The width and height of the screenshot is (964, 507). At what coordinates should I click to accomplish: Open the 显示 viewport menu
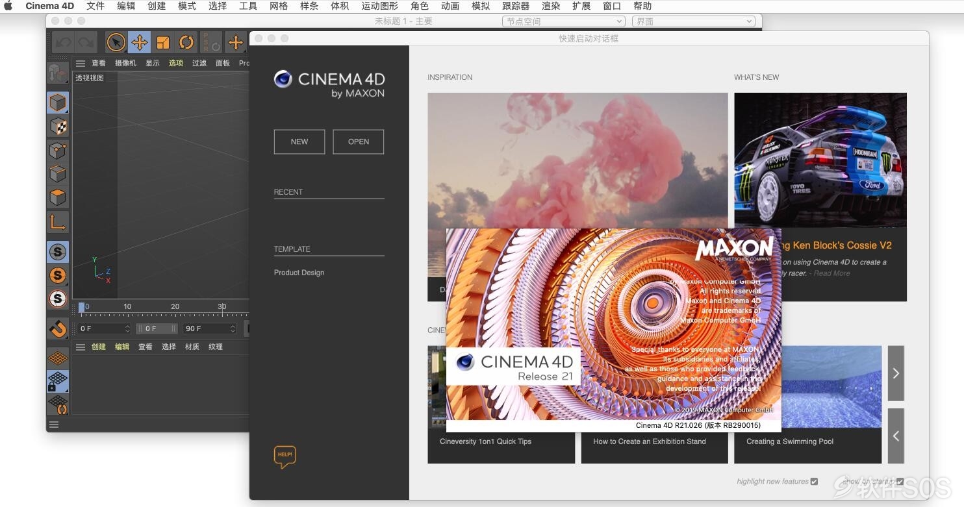[152, 63]
